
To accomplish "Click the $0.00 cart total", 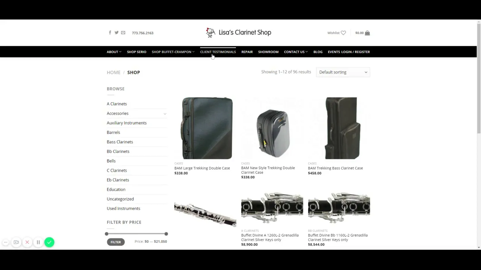I will [x=359, y=33].
